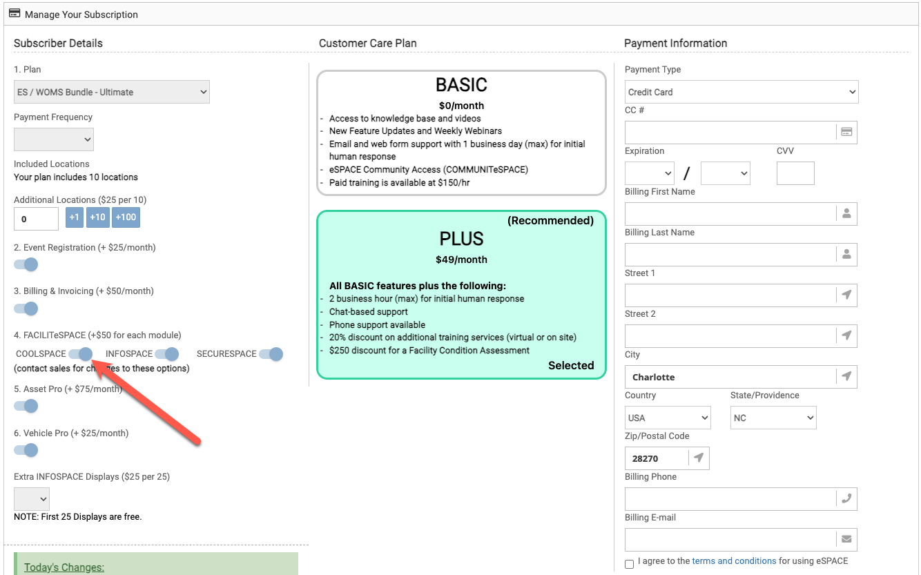Click location arrow icon in City field
The height and width of the screenshot is (575, 921).
click(846, 377)
